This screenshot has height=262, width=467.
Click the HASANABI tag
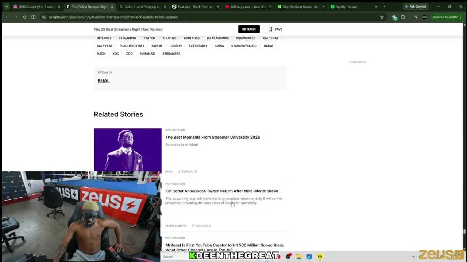tap(147, 53)
